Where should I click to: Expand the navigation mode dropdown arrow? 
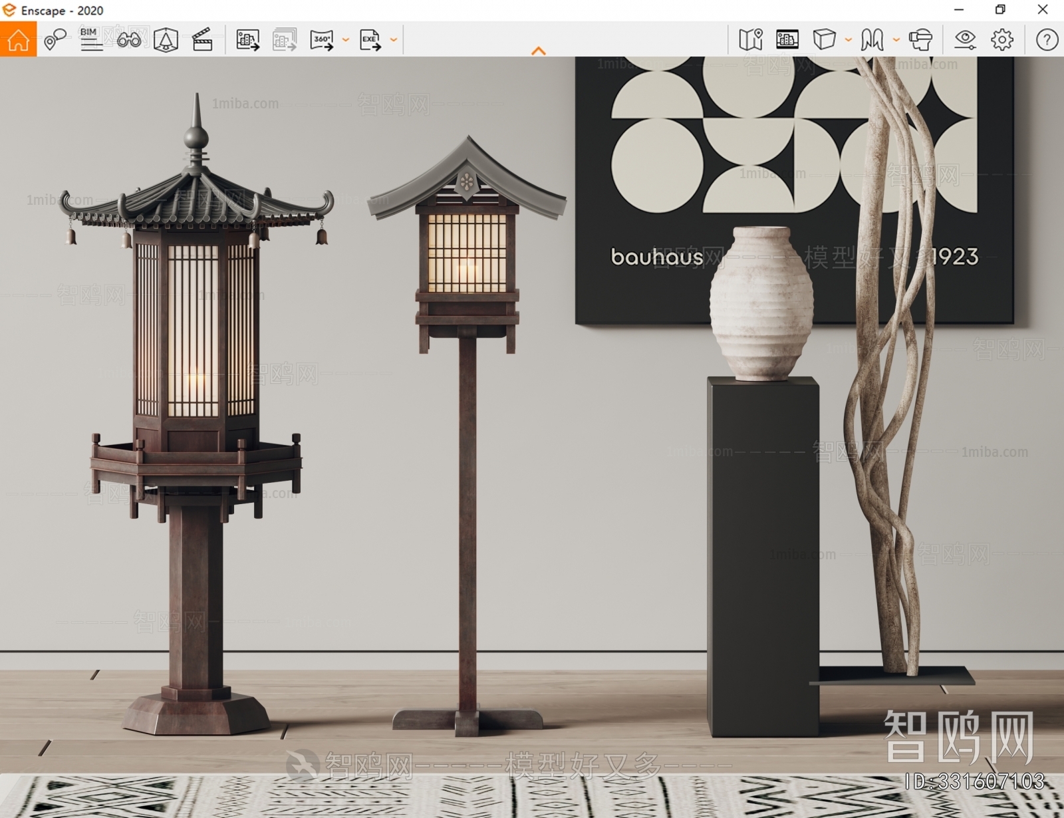[x=896, y=40]
